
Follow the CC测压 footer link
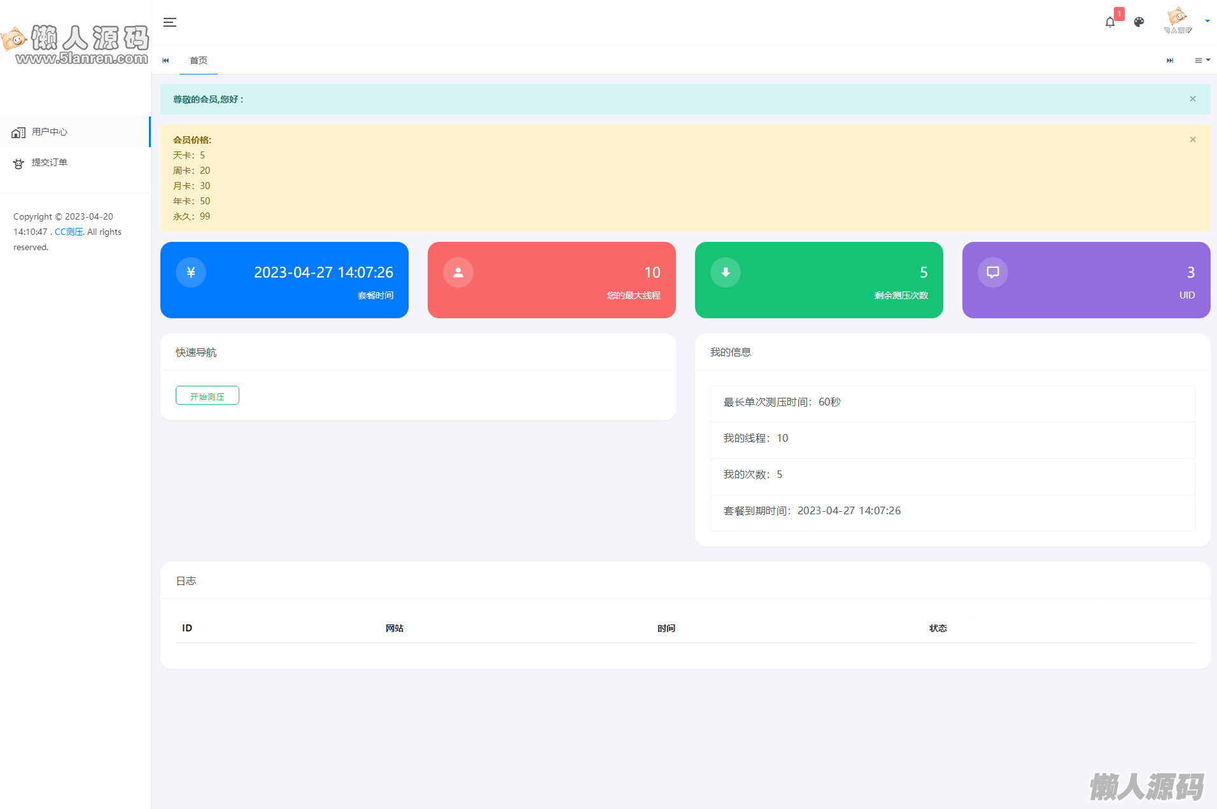tap(69, 232)
